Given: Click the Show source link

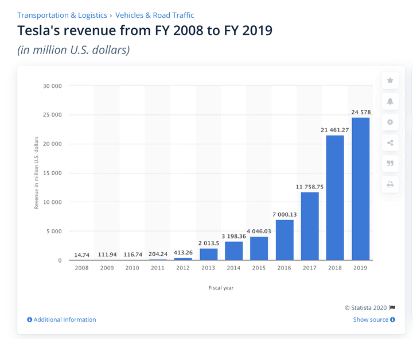Looking at the screenshot, I should (x=371, y=319).
